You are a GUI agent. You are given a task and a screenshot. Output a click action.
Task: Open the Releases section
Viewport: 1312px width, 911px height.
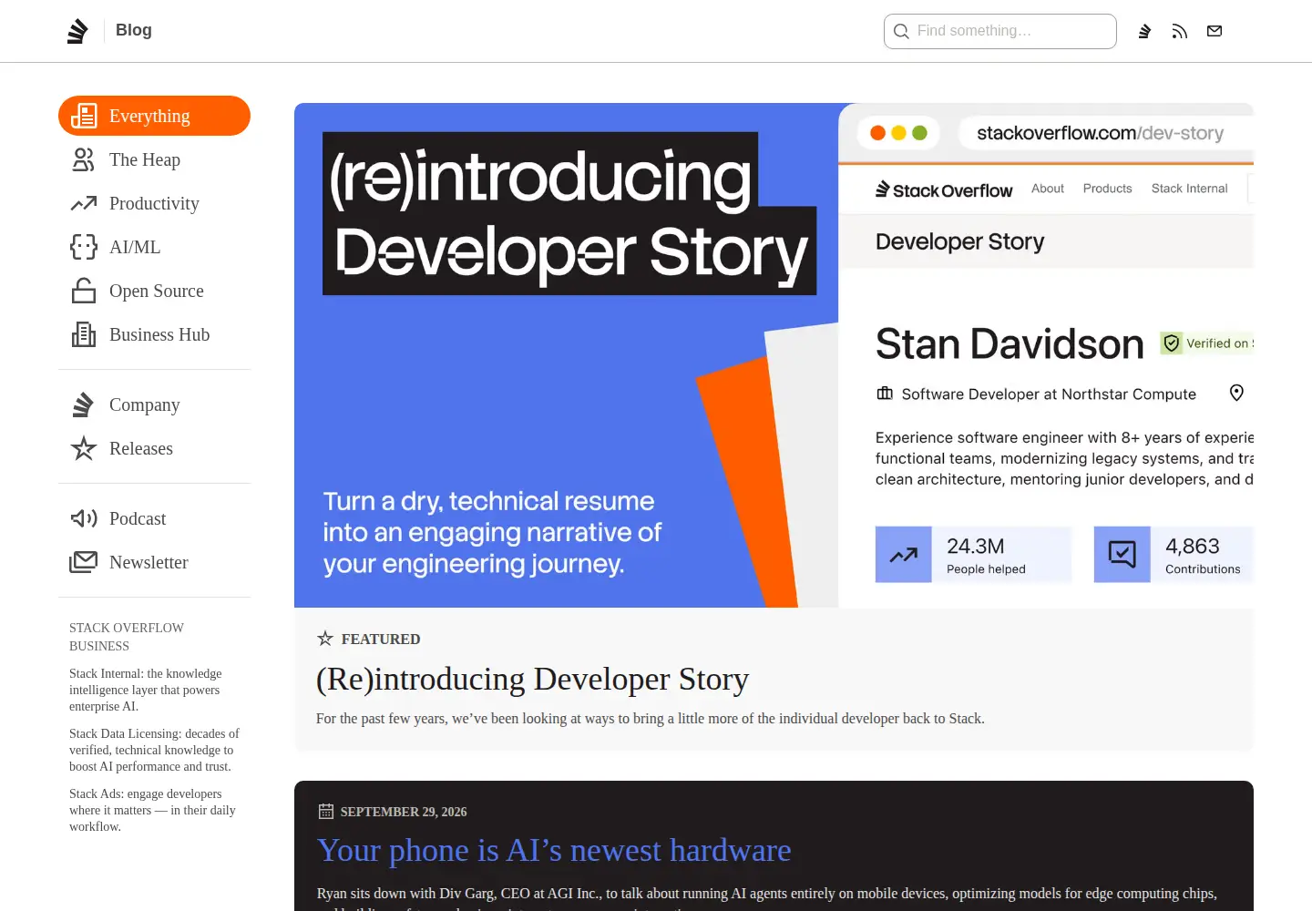[141, 448]
